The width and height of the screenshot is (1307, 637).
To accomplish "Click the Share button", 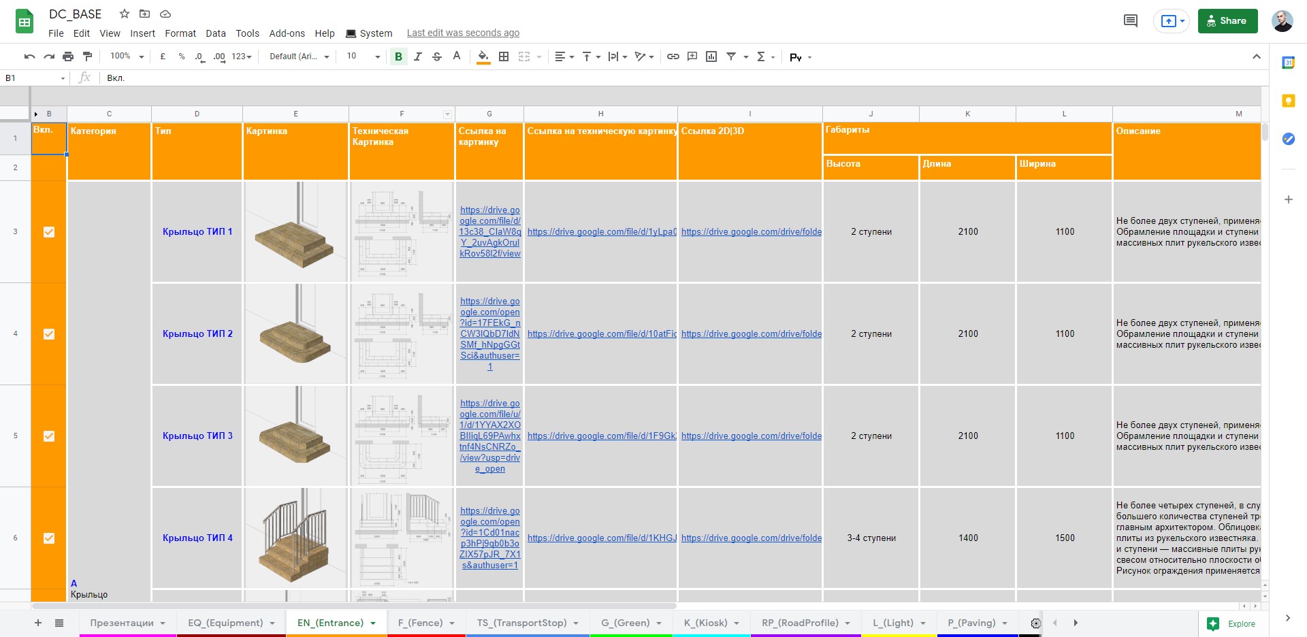I will (x=1227, y=20).
